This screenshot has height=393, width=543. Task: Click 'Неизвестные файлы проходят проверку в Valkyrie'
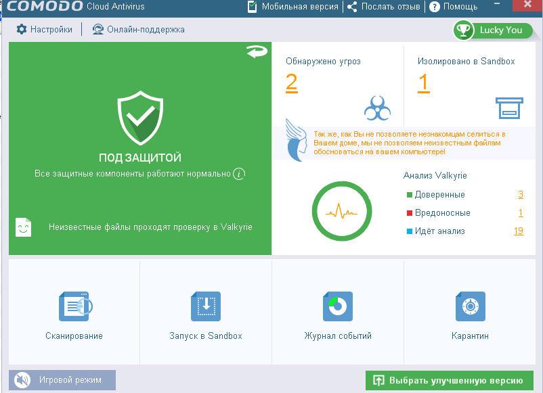click(x=150, y=227)
